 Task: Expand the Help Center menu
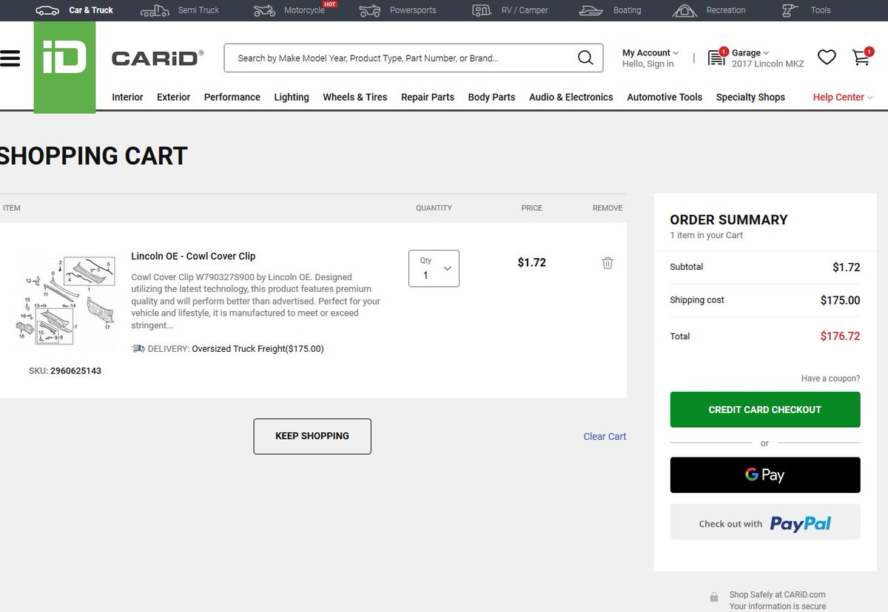click(843, 97)
